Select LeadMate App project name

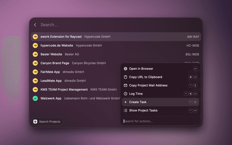click(x=51, y=80)
